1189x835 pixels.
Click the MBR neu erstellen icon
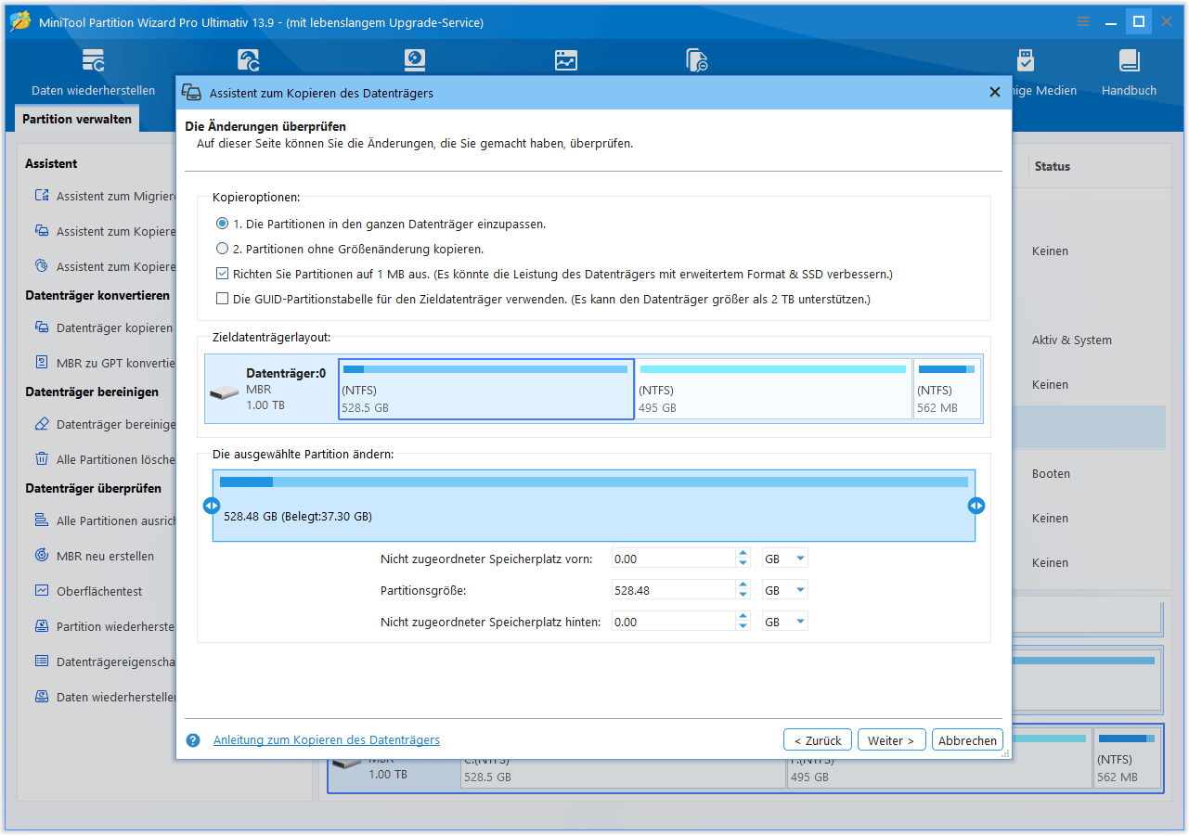(41, 556)
